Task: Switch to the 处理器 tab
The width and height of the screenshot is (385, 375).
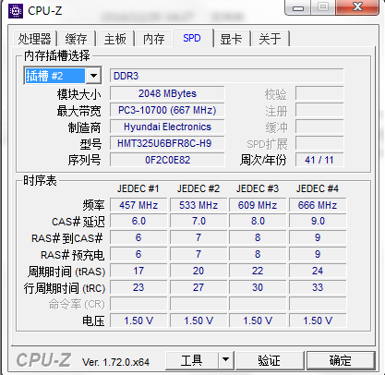Action: [x=35, y=39]
